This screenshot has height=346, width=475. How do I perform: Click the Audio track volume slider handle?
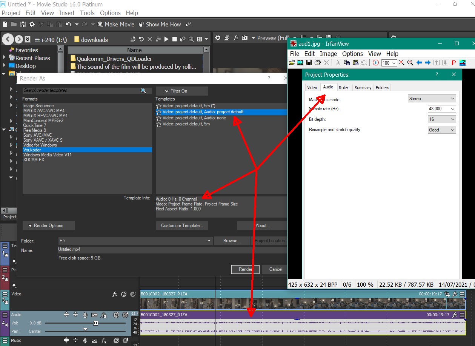pyautogui.click(x=95, y=323)
